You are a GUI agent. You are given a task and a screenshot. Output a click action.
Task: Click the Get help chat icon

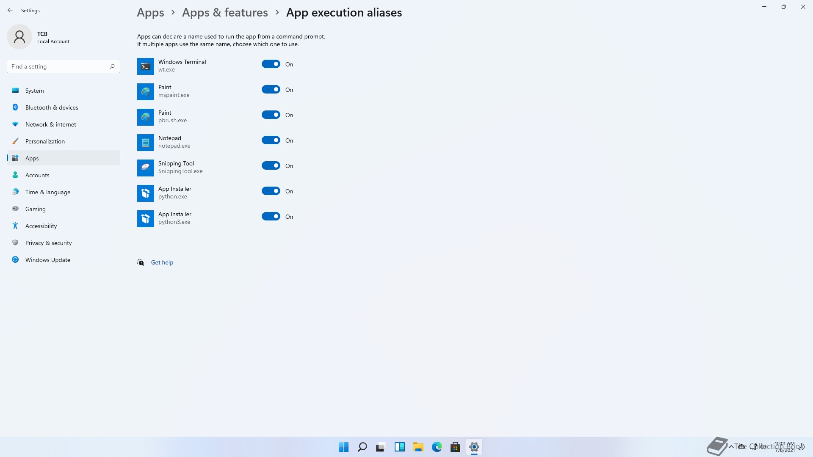point(141,262)
